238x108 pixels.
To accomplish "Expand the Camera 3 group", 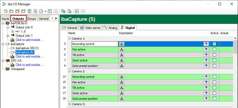I will click(x=70, y=104).
